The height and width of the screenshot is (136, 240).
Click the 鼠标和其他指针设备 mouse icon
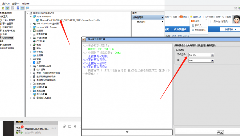34,76
